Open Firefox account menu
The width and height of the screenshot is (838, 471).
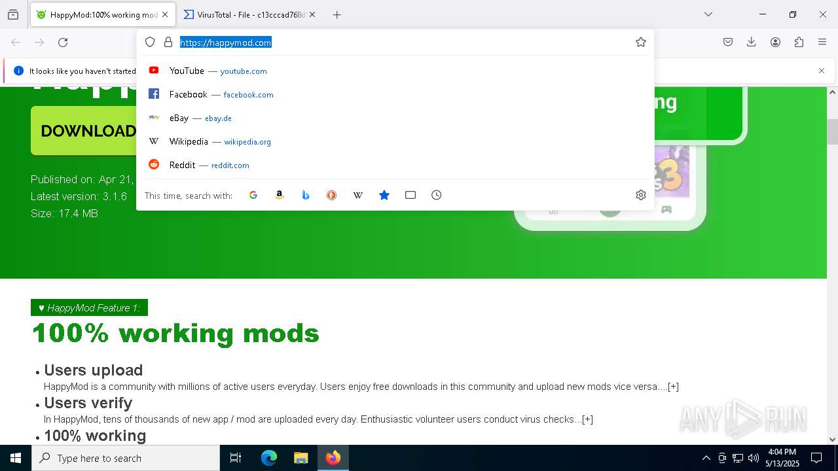[775, 42]
